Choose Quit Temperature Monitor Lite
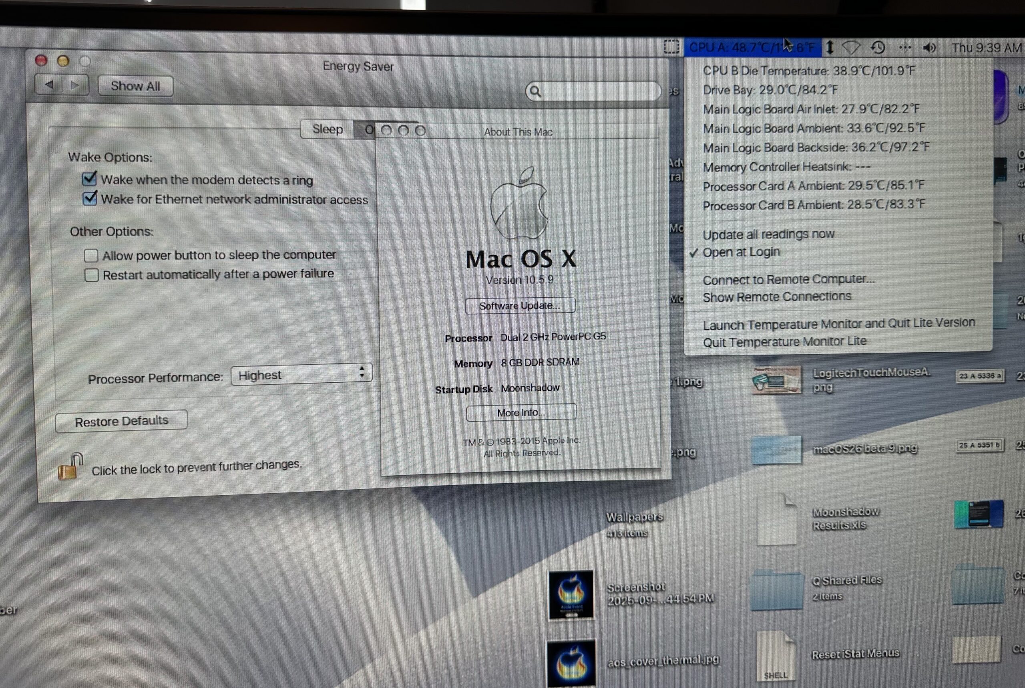This screenshot has width=1025, height=688. pos(784,341)
